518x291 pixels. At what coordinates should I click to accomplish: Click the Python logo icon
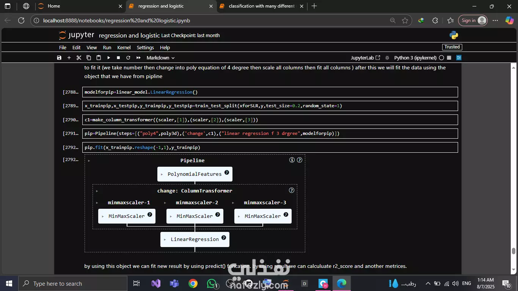pyautogui.click(x=454, y=35)
